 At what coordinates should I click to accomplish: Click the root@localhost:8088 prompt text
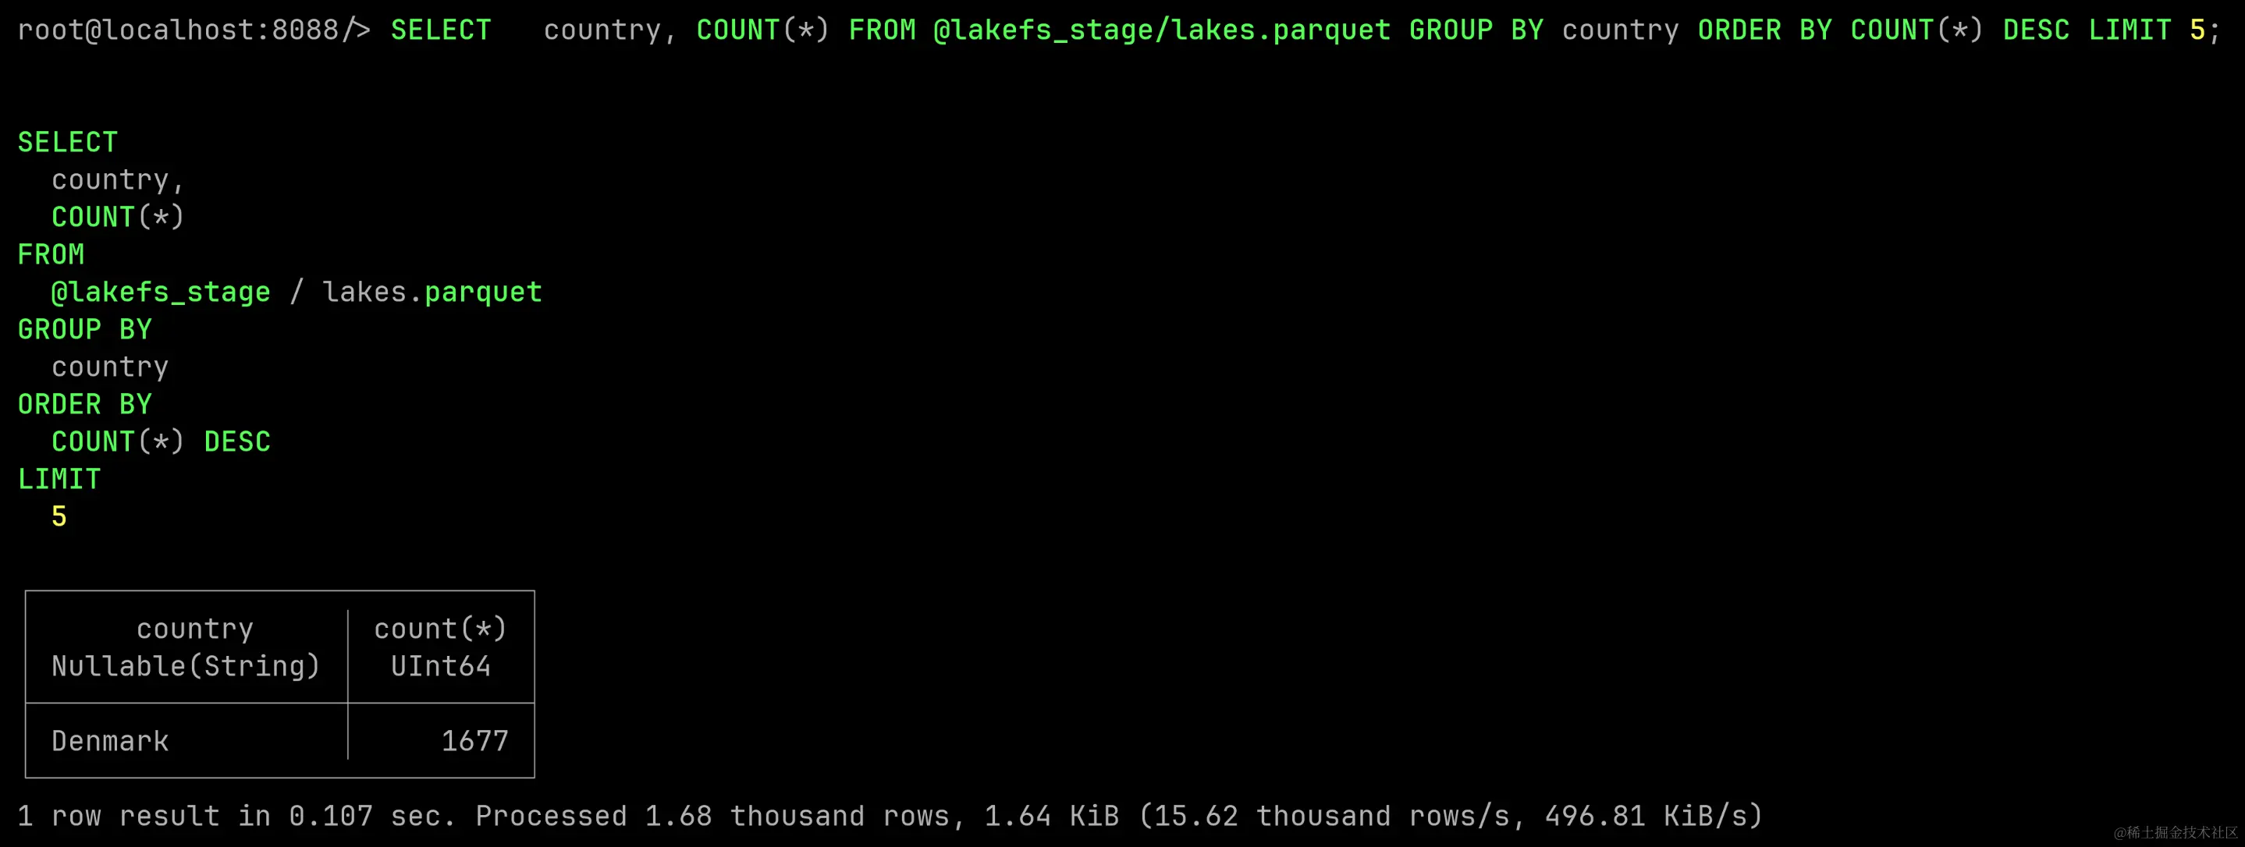pos(178,30)
